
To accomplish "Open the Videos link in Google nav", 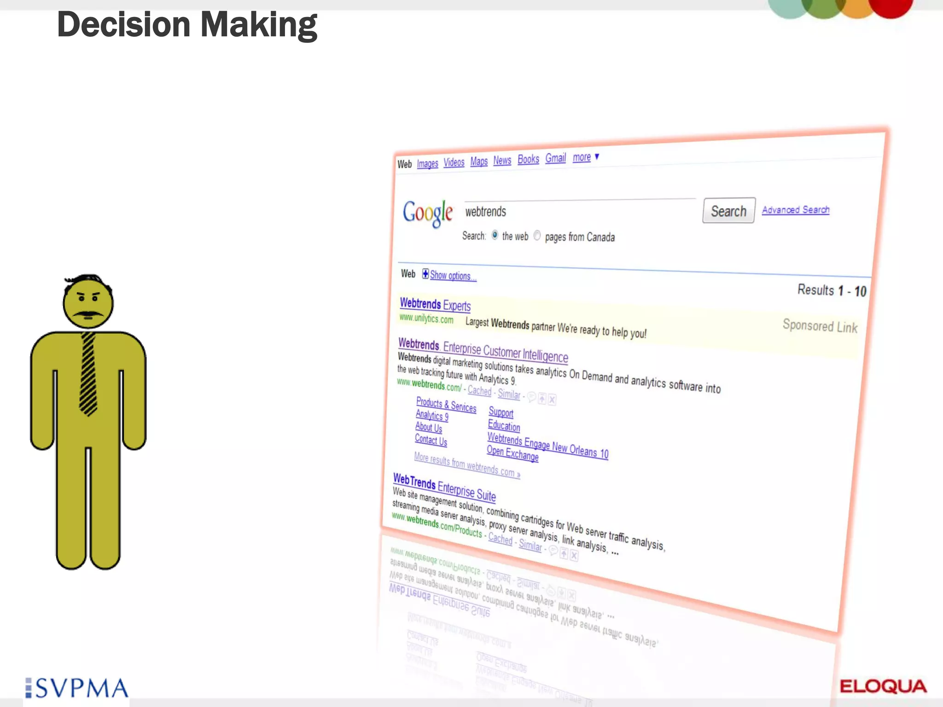I will pos(454,162).
